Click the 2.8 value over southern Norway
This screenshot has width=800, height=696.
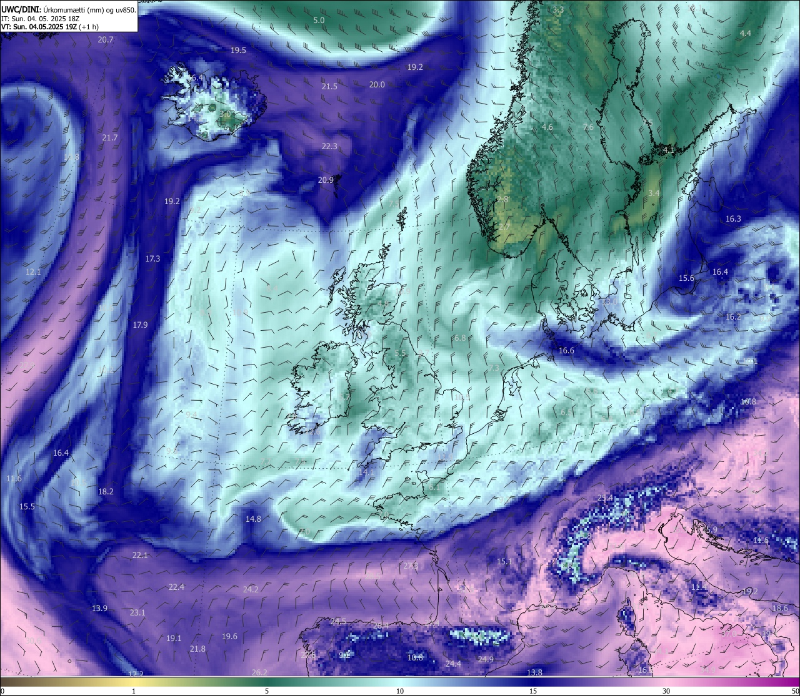click(x=502, y=199)
